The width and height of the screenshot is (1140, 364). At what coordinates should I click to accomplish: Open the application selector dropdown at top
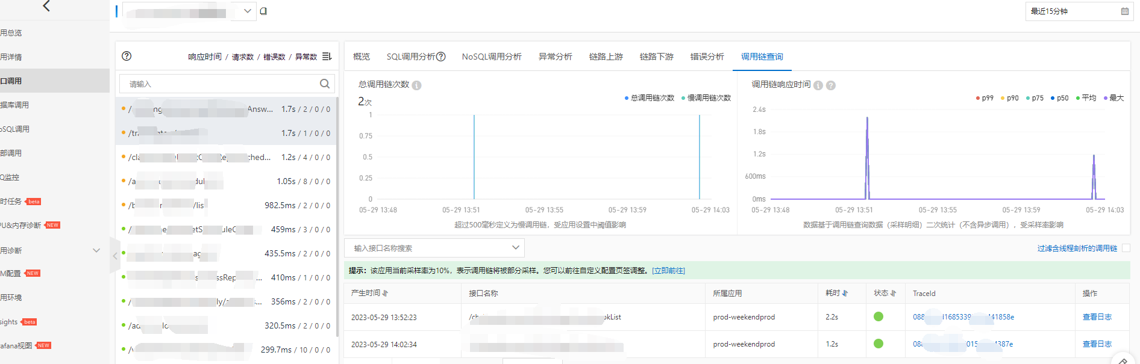(247, 11)
